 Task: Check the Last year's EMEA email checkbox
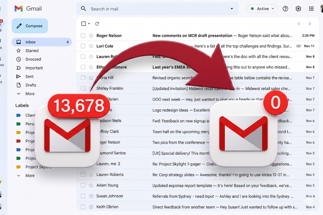(83, 67)
